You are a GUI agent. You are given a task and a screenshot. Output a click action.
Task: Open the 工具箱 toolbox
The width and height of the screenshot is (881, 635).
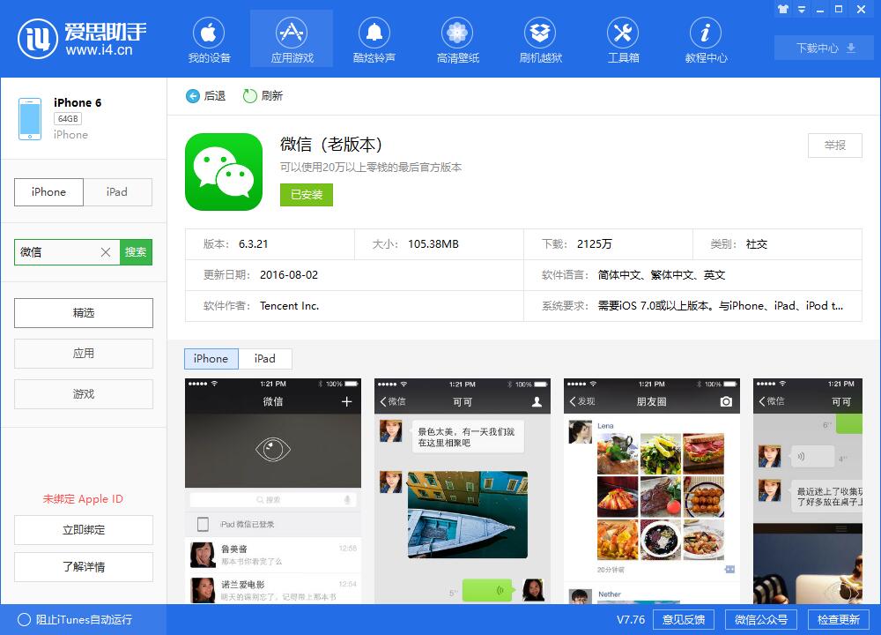pyautogui.click(x=622, y=39)
